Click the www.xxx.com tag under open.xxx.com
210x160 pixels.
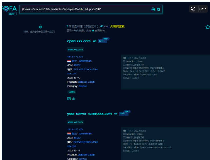tap(75, 49)
